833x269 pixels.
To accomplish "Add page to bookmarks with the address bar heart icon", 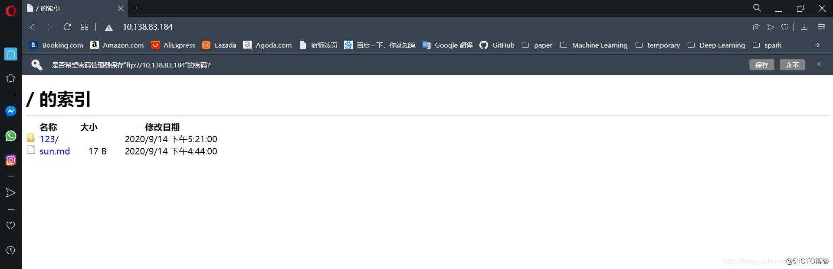I will tap(785, 27).
